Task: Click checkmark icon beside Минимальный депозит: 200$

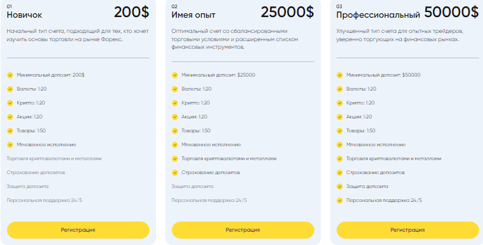Action: (x=10, y=75)
